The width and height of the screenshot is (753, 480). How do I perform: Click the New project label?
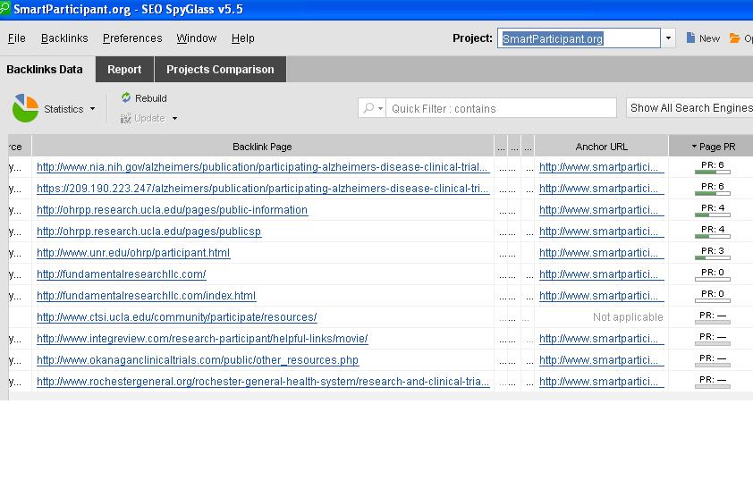[709, 38]
